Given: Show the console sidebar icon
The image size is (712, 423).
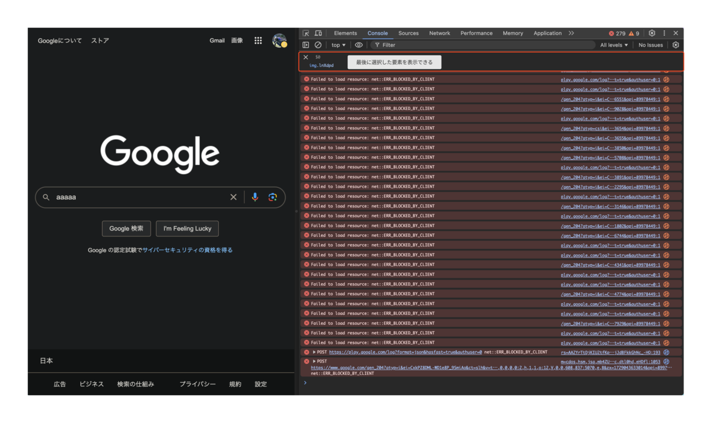Looking at the screenshot, I should tap(306, 45).
